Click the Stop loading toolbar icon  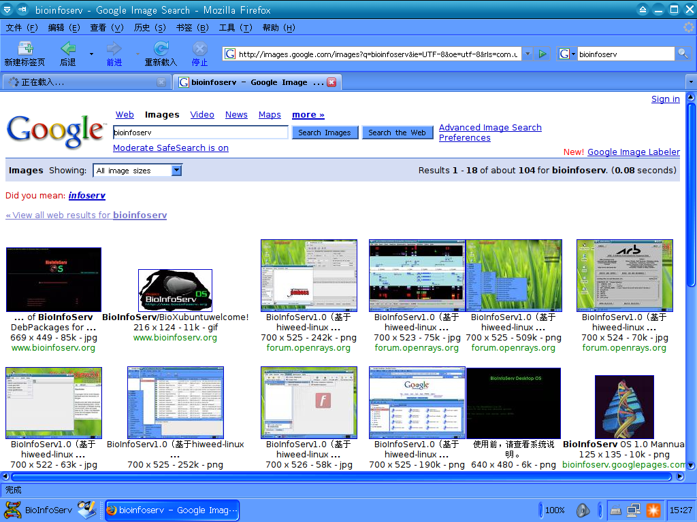[x=199, y=48]
